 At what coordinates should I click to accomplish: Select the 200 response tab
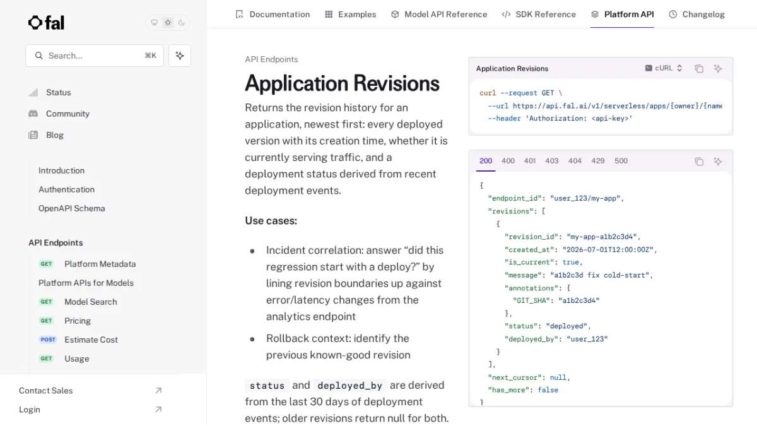coord(486,161)
